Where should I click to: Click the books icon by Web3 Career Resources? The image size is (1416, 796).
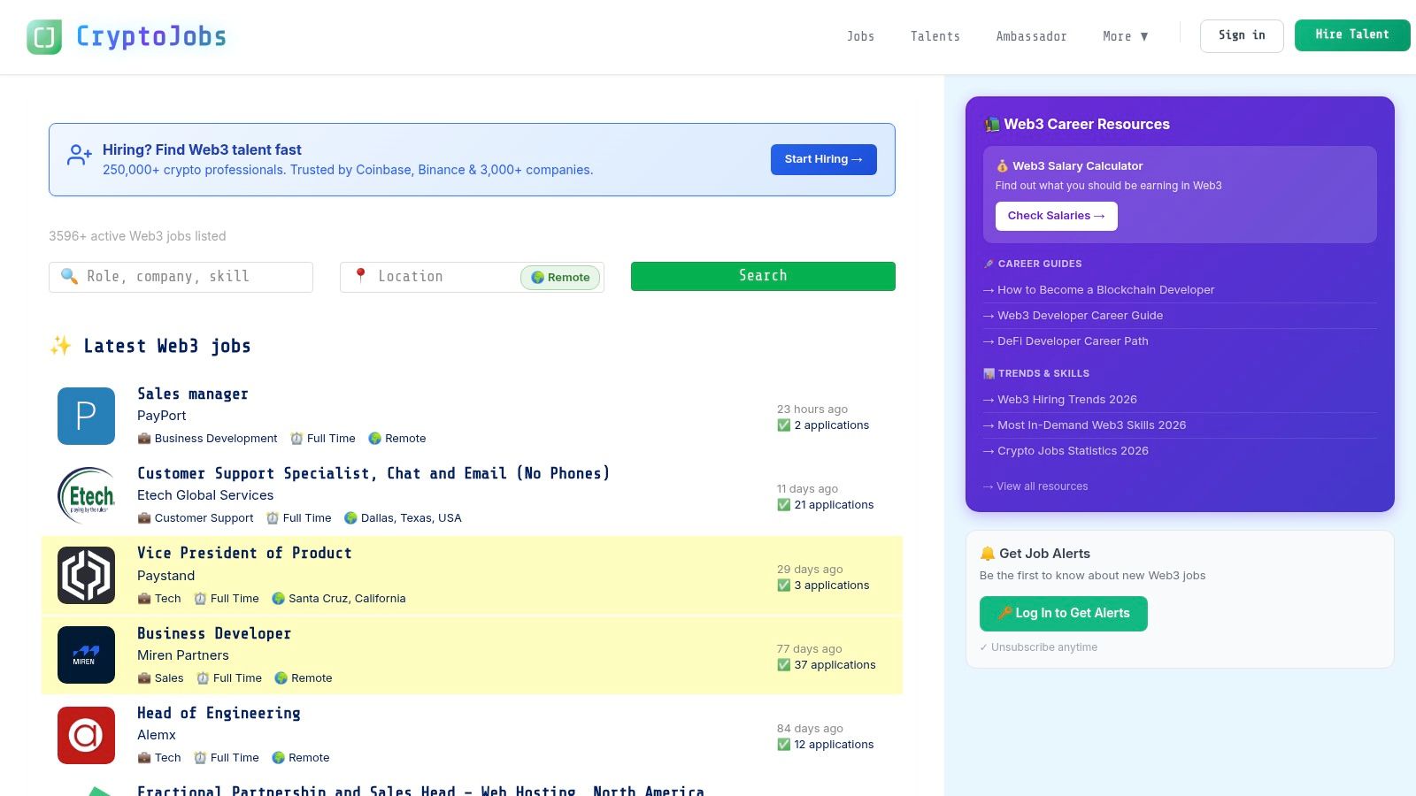point(992,125)
